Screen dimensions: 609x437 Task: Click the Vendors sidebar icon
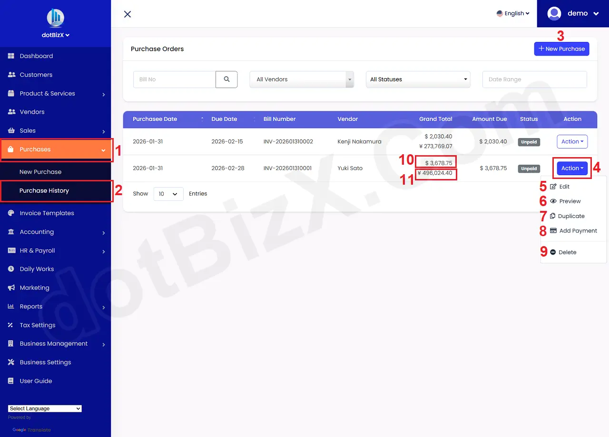point(11,112)
